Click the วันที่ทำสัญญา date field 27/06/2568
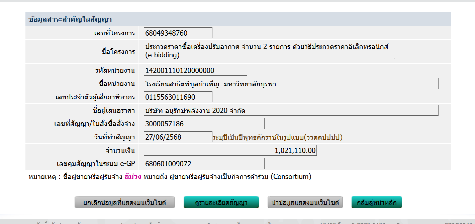The width and height of the screenshot is (475, 224). click(x=178, y=137)
